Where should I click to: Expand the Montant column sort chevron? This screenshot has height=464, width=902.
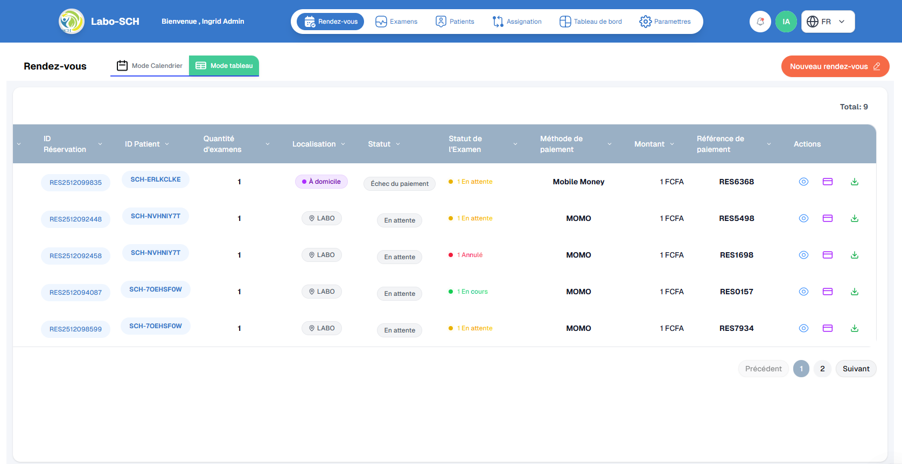[x=672, y=144]
